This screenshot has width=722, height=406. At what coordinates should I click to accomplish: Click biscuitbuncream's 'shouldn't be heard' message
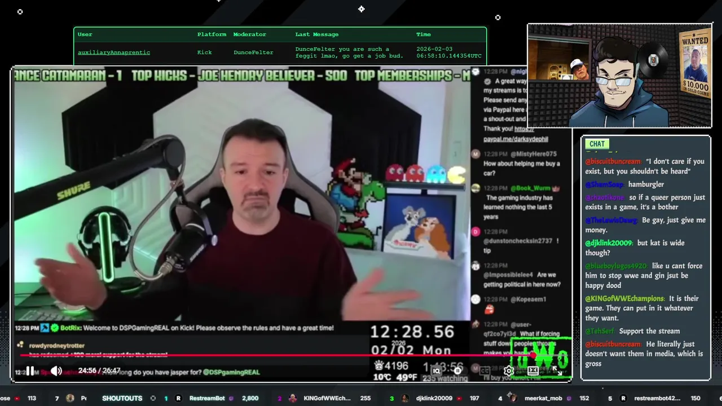(x=645, y=166)
